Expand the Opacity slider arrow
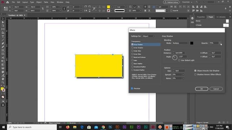Image resolution: width=232 pixels, height=130 pixels. pos(220,43)
